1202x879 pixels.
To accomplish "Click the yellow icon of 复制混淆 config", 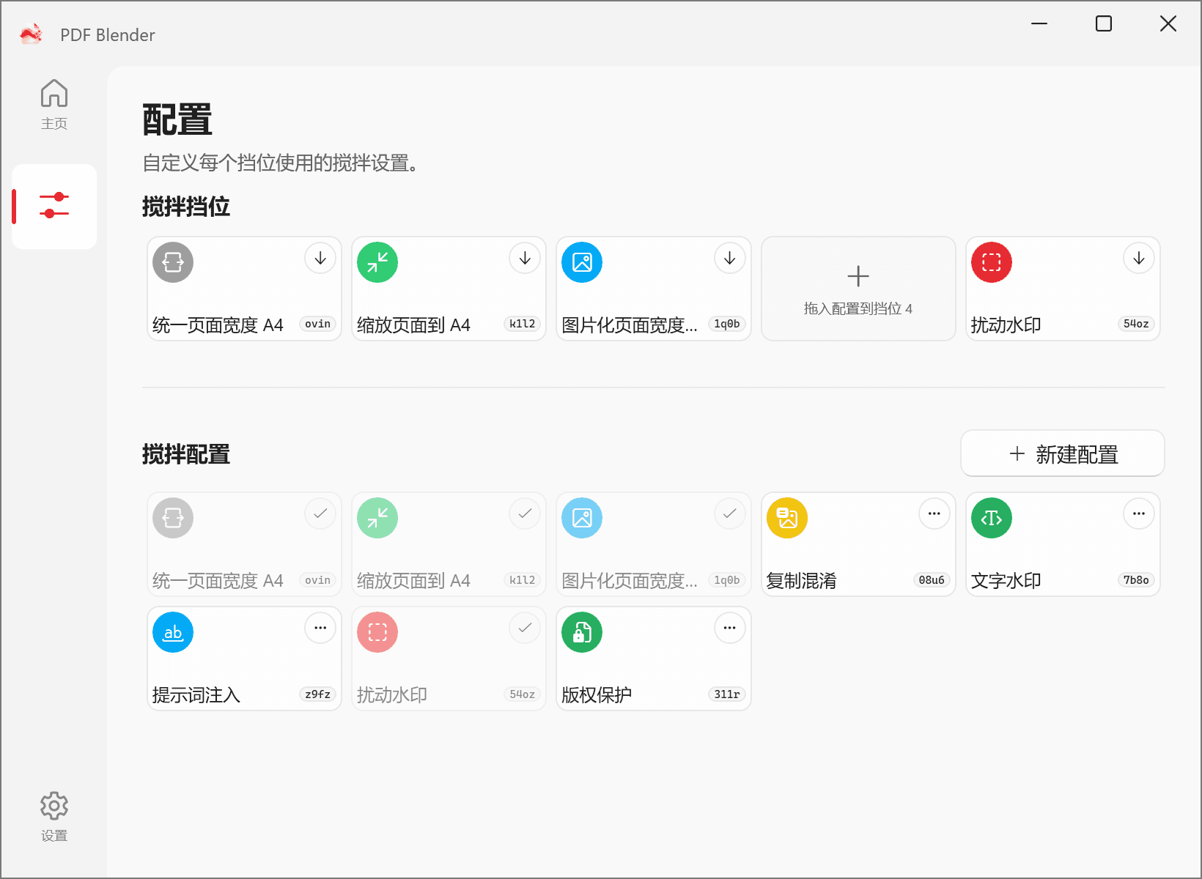I will [x=787, y=518].
